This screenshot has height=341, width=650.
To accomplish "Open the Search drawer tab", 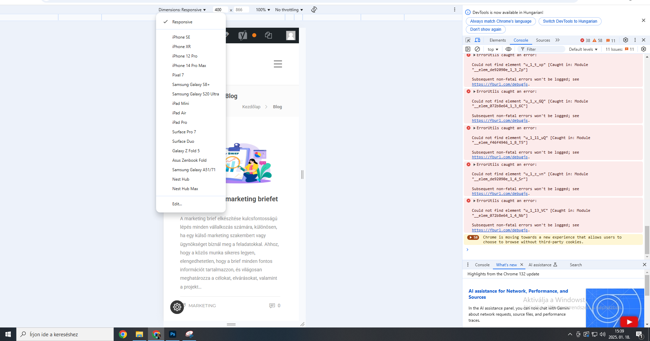I will pos(576,265).
